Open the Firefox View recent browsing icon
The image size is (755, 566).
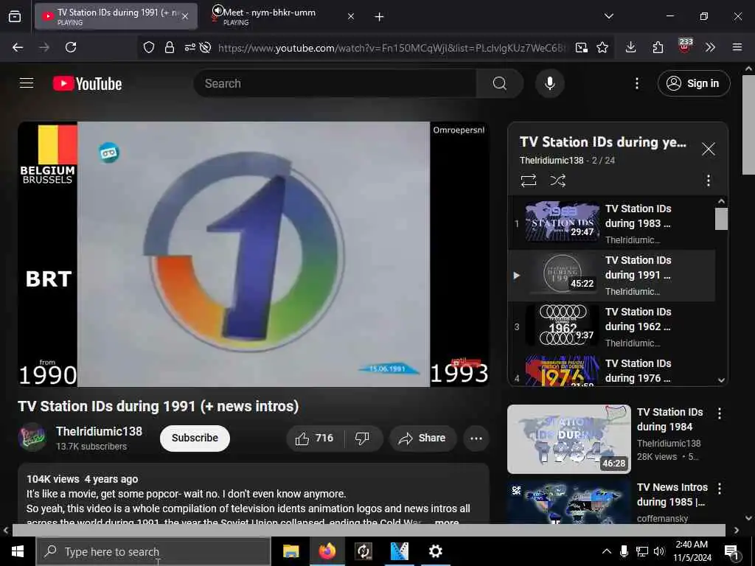(15, 17)
